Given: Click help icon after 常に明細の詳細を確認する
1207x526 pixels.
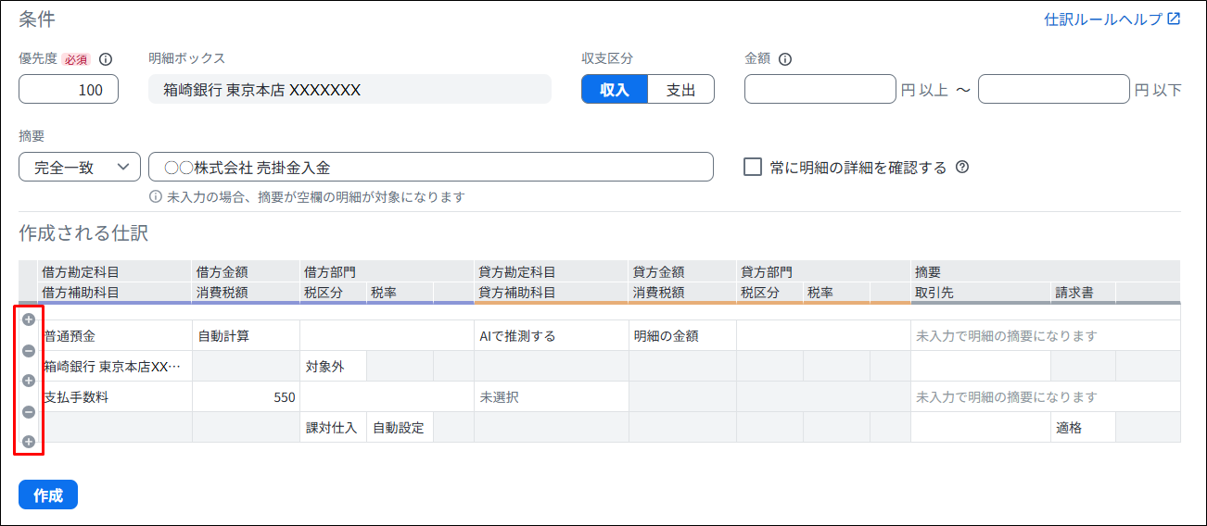Looking at the screenshot, I should coord(962,168).
